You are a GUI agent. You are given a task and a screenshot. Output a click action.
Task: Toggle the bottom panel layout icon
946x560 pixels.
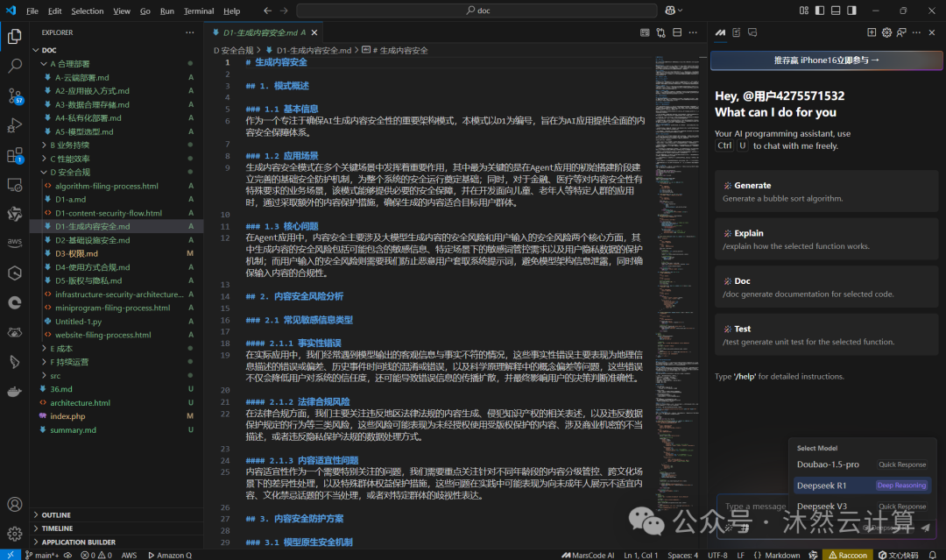(x=836, y=11)
